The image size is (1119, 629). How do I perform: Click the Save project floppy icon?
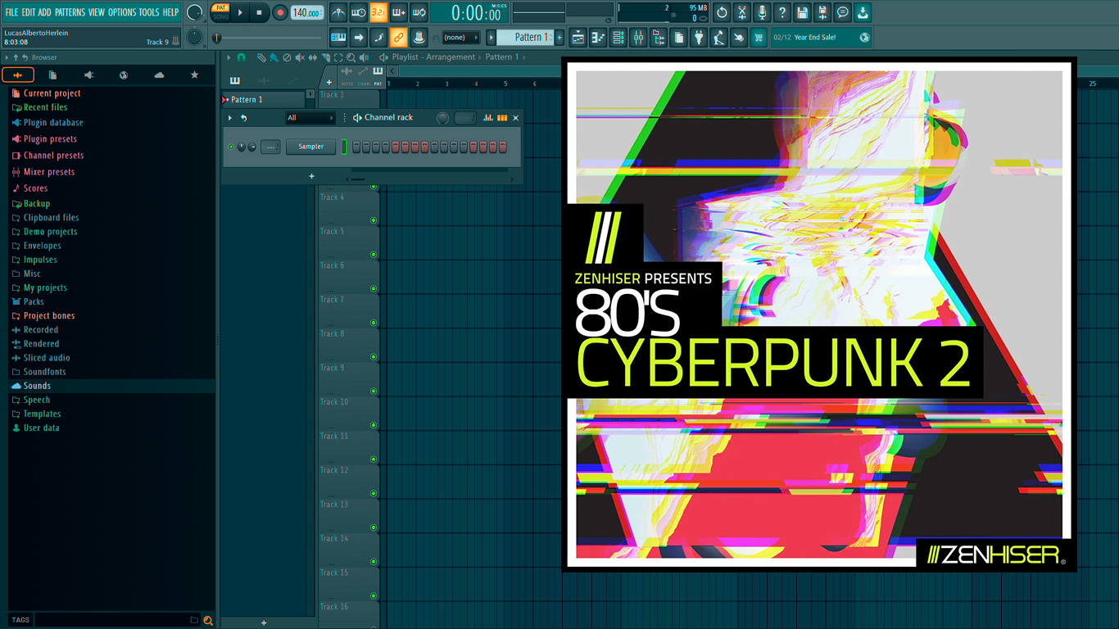802,12
